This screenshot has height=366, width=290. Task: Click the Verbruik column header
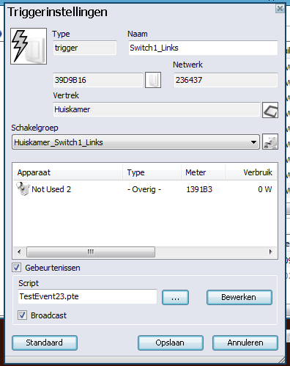pyautogui.click(x=251, y=172)
